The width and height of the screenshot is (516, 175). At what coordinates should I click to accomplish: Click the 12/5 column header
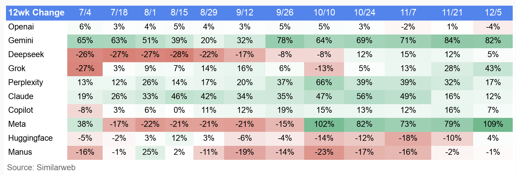(493, 12)
